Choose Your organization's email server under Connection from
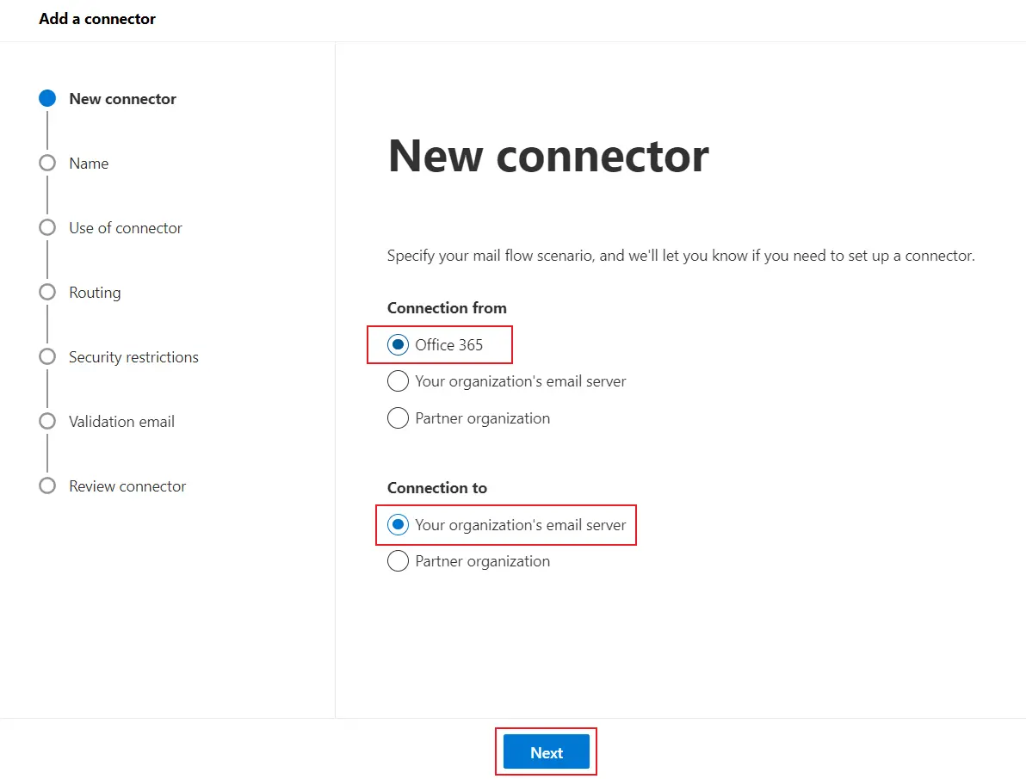 pyautogui.click(x=398, y=380)
